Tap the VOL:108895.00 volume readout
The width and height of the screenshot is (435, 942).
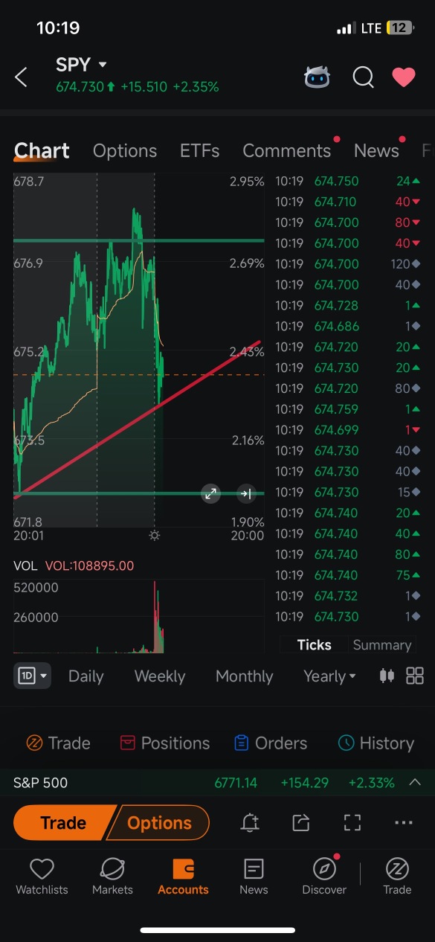pyautogui.click(x=90, y=565)
